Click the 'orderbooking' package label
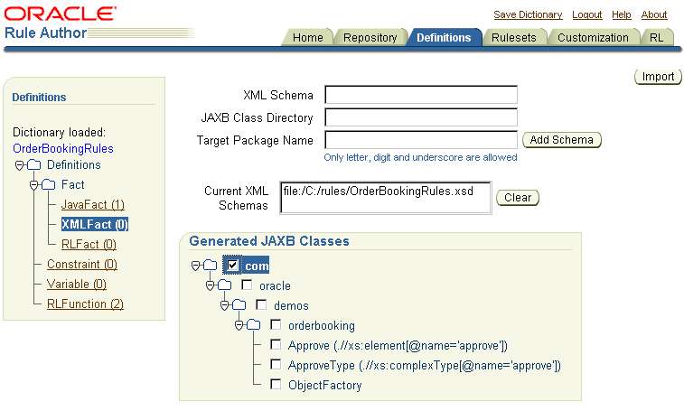This screenshot has height=411, width=684. click(322, 325)
